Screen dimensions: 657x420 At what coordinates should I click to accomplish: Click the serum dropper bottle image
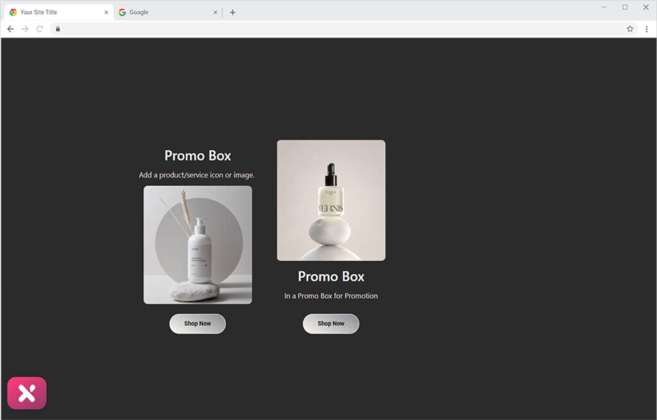331,200
